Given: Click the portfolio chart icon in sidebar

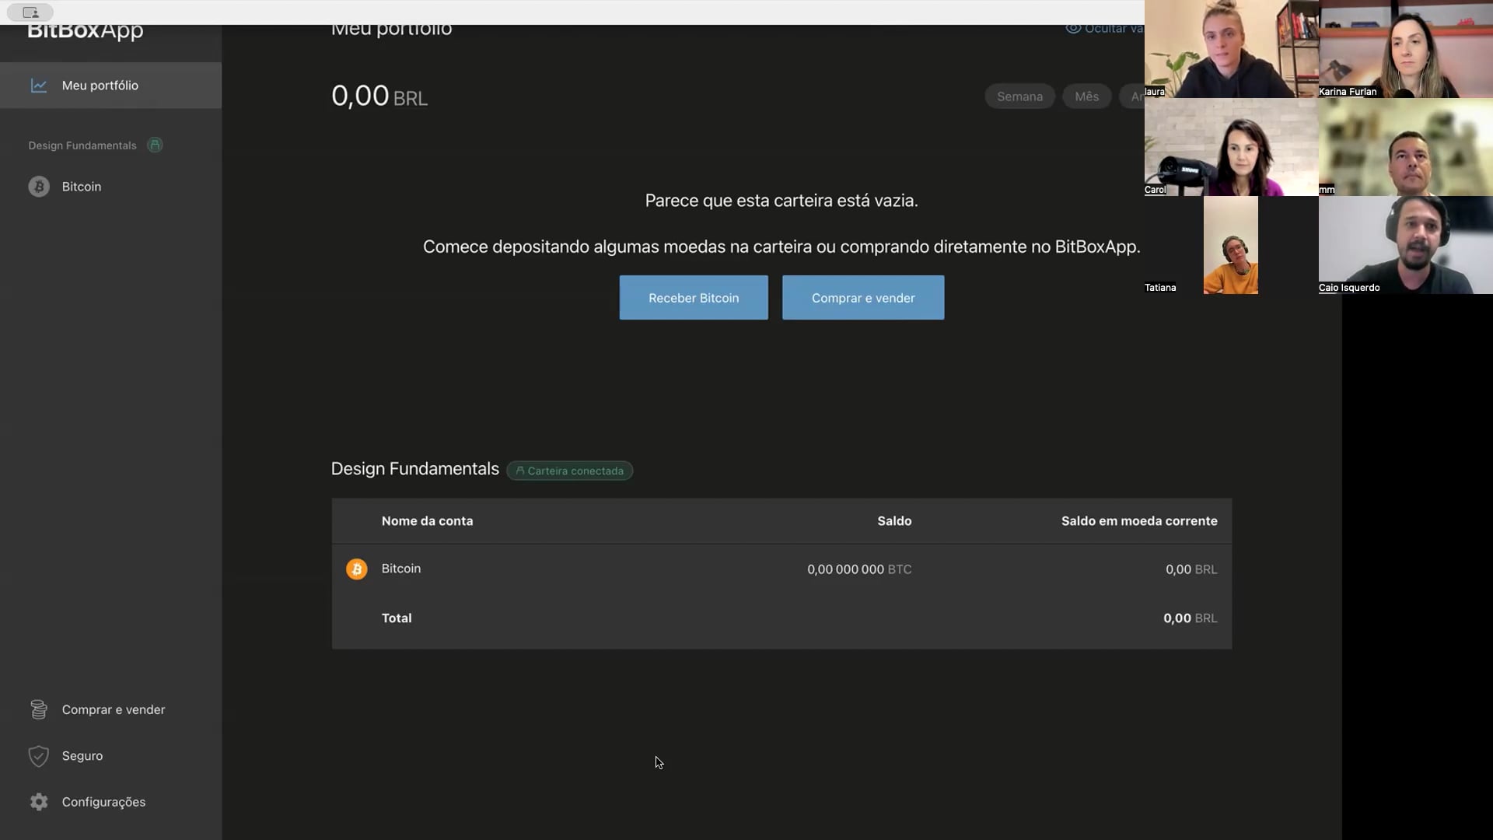Looking at the screenshot, I should pyautogui.click(x=39, y=86).
